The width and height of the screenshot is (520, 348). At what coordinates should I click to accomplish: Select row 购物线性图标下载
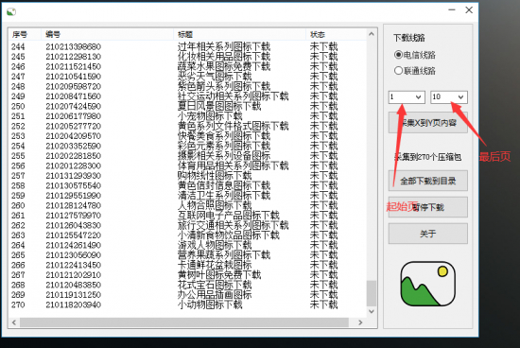click(188, 176)
